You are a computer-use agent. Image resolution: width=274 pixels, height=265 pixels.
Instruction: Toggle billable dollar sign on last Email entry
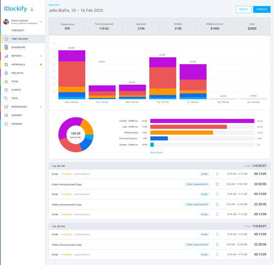(217, 254)
